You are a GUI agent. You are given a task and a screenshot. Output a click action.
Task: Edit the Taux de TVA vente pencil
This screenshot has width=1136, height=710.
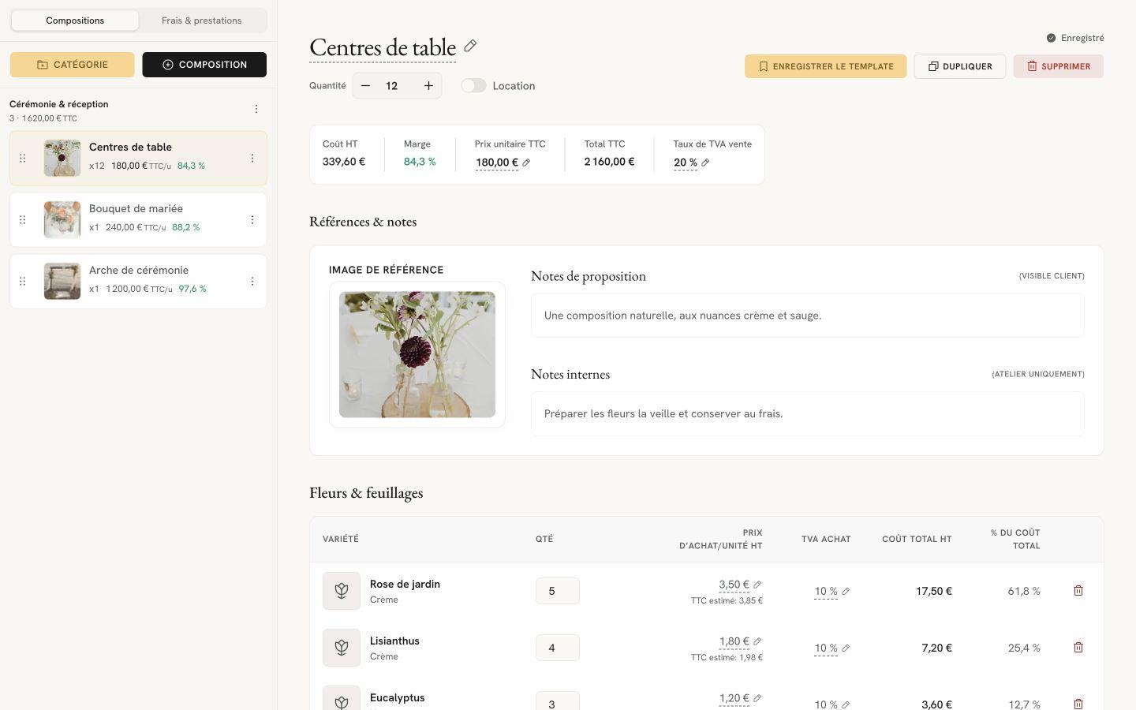tap(705, 163)
